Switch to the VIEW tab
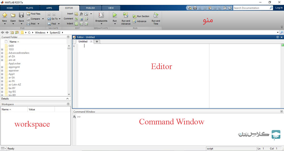Viewport: 284px width, 151px height. coord(111,8)
